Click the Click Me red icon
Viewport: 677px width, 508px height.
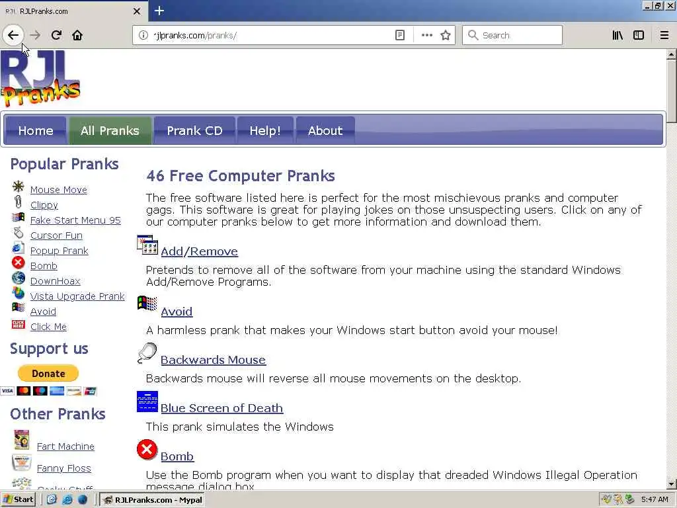point(18,324)
